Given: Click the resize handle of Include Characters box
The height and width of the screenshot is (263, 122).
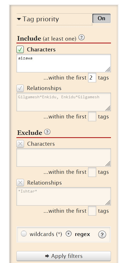Looking at the screenshot, I should pos(108,69).
